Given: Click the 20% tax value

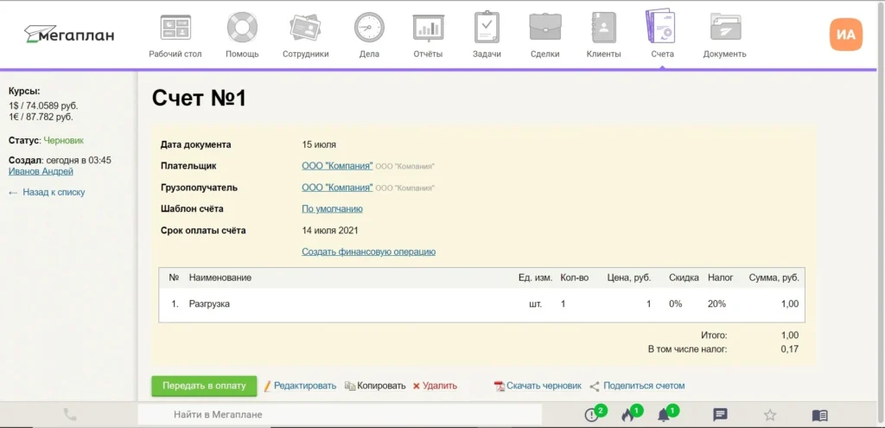Looking at the screenshot, I should pyautogui.click(x=716, y=303).
